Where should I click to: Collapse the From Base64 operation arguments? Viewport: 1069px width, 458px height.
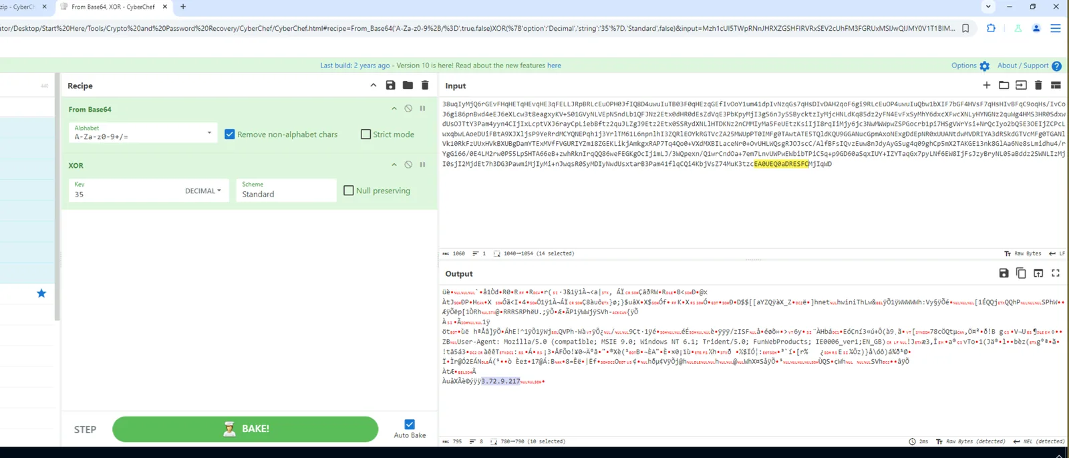[394, 108]
